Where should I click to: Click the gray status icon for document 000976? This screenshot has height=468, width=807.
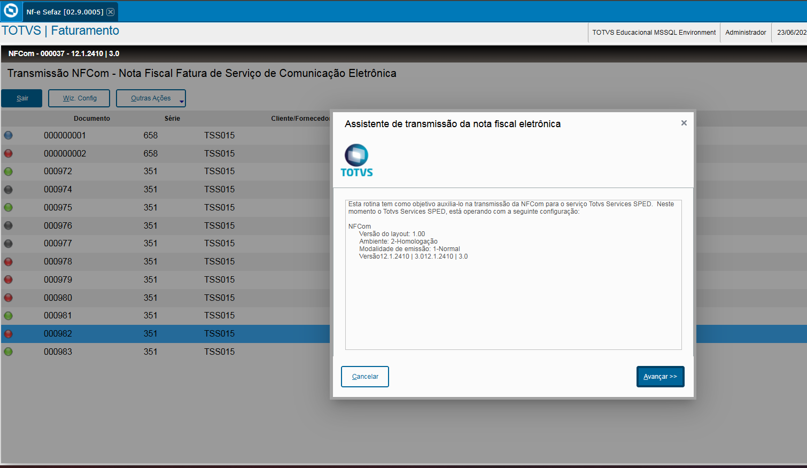point(9,226)
